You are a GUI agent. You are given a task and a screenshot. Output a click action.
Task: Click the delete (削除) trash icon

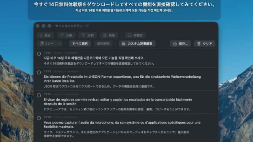[105, 35]
